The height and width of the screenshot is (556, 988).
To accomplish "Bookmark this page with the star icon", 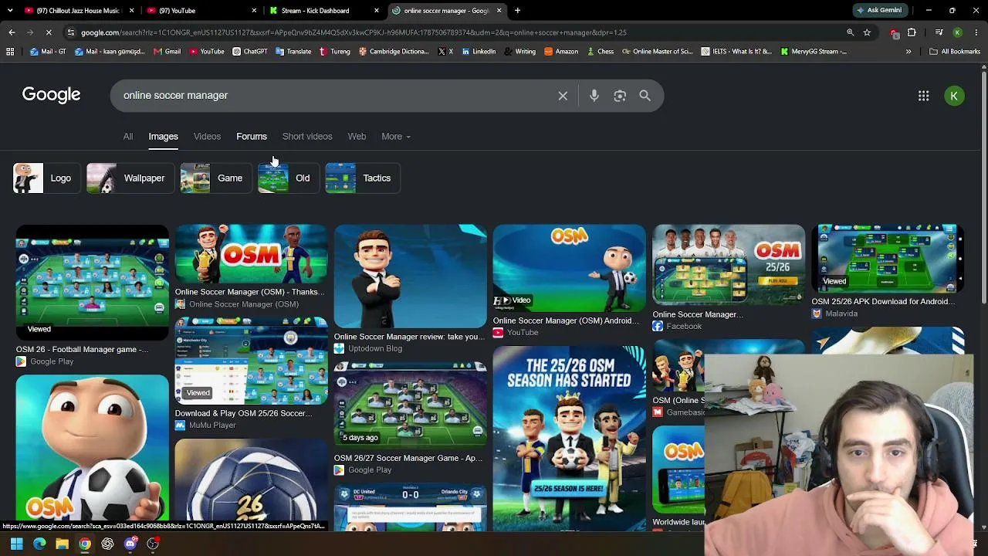I will [867, 32].
